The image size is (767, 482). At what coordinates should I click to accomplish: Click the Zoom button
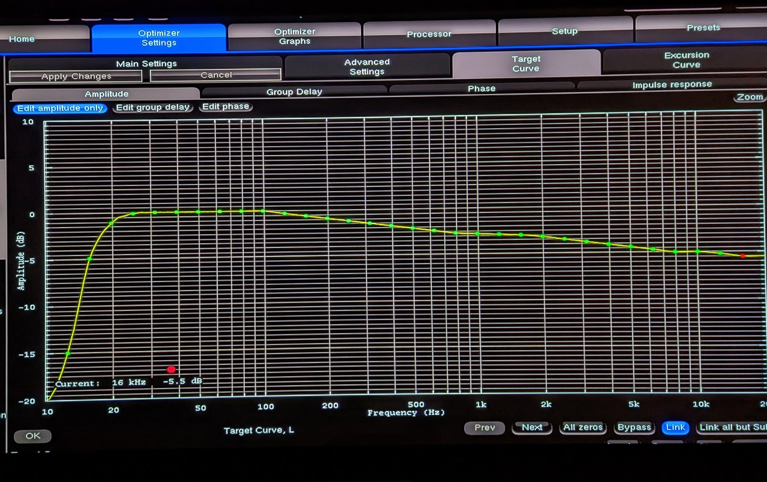750,97
